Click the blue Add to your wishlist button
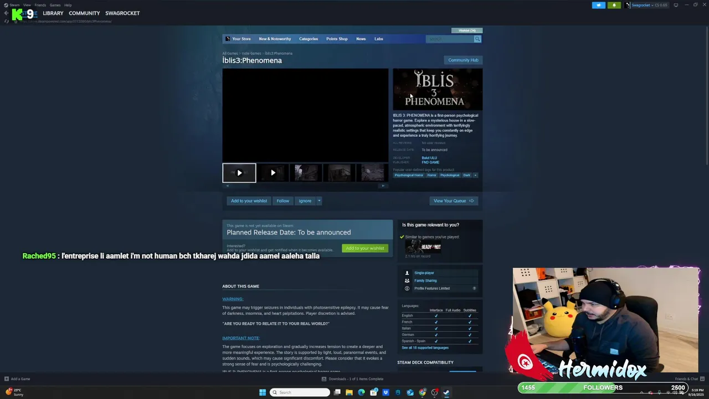 point(249,201)
